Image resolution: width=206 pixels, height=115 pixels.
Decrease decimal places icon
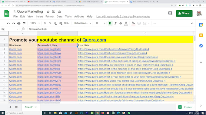pos(55,23)
